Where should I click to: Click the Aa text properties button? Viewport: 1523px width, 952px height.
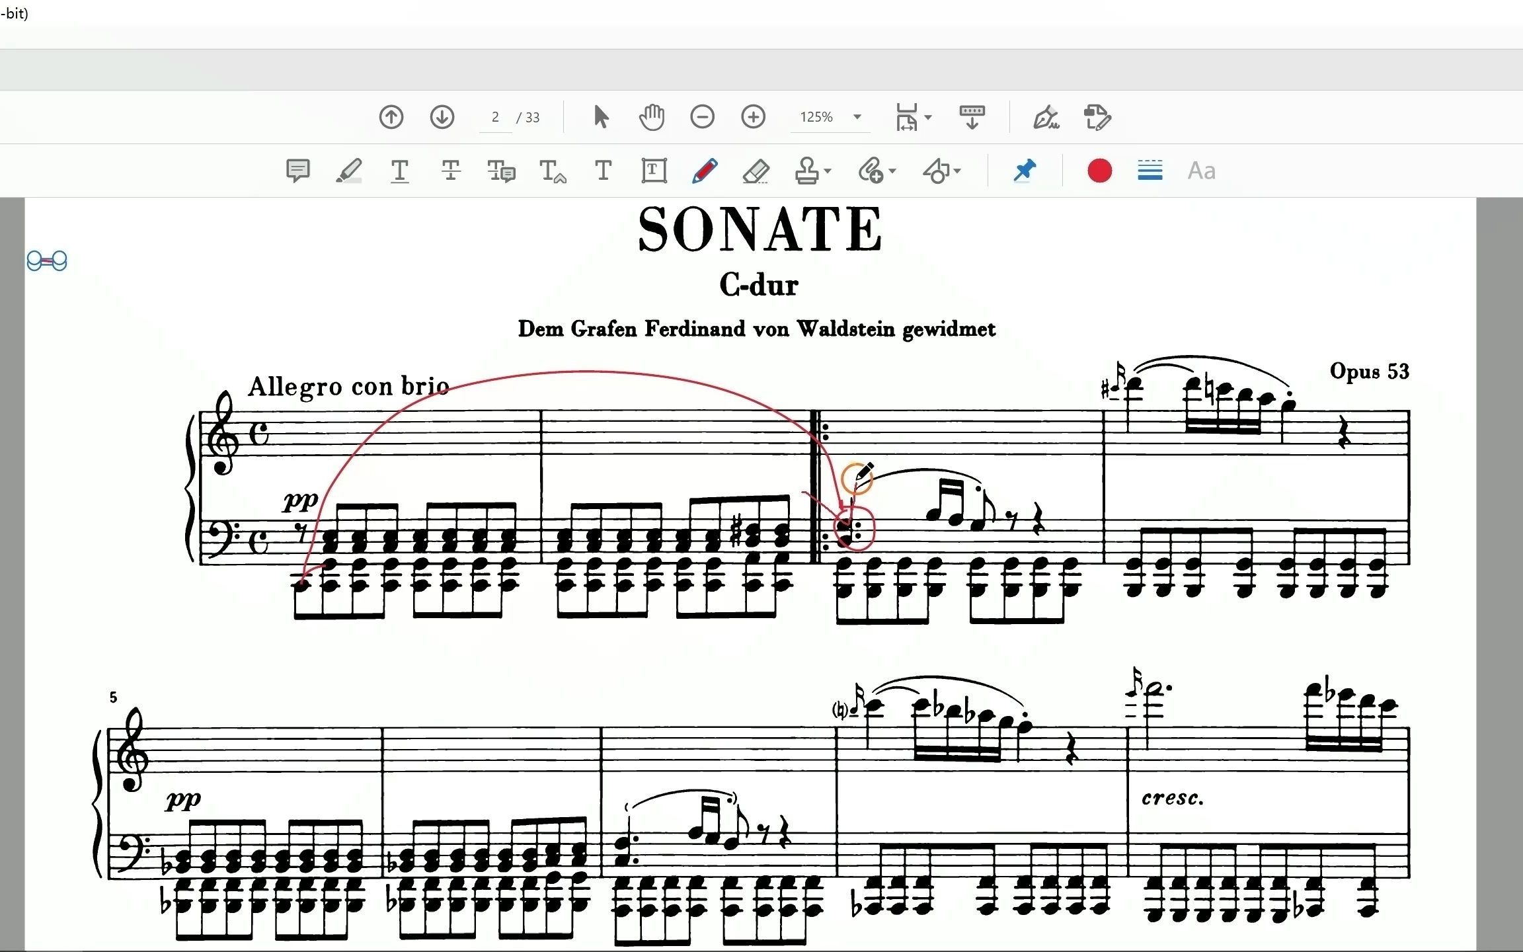click(x=1201, y=171)
